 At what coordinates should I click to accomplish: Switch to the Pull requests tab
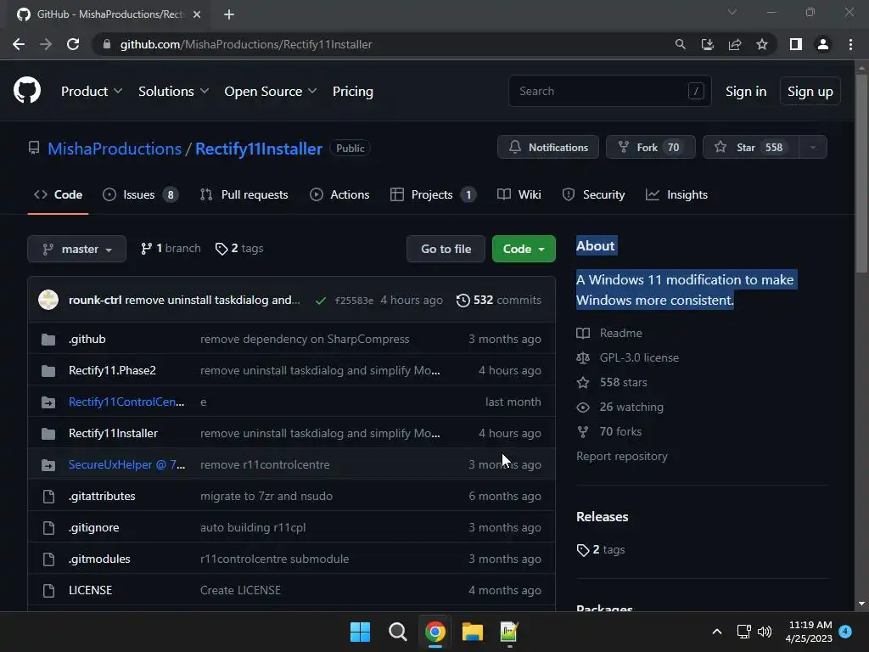tap(244, 194)
